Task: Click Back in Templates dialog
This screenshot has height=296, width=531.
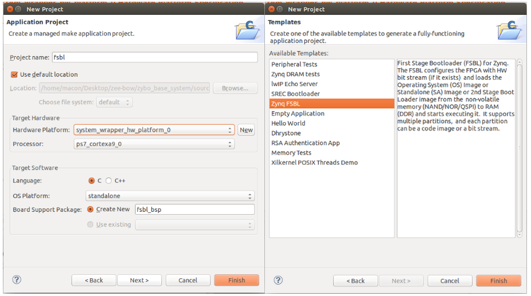Action: point(355,281)
